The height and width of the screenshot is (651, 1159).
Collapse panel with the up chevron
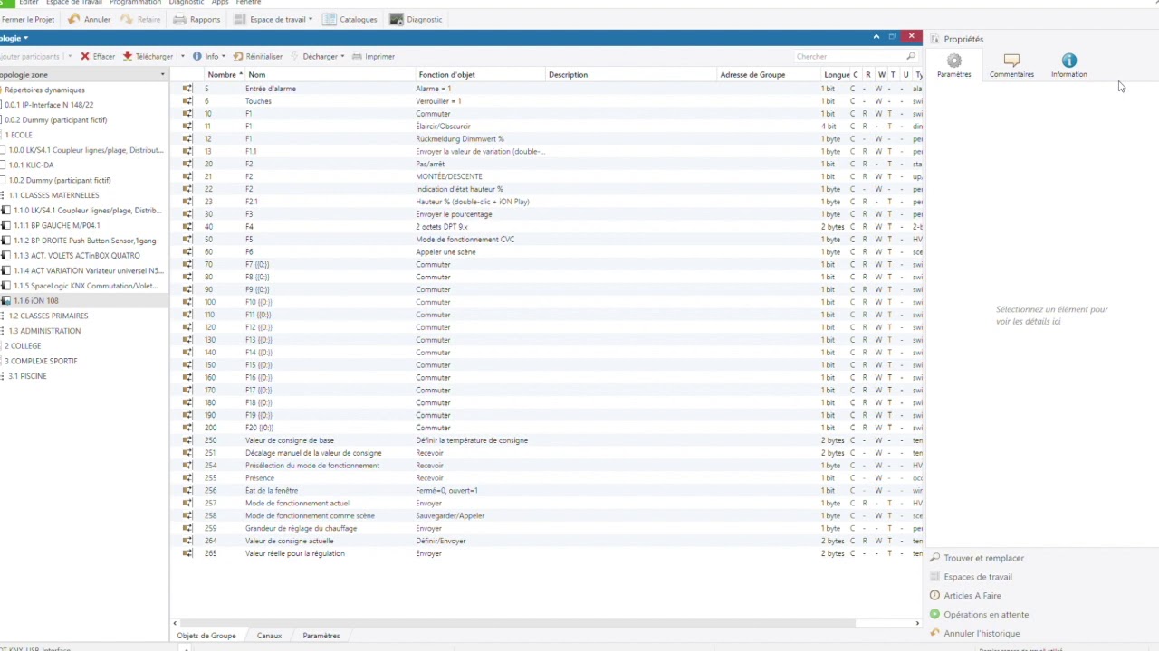click(x=876, y=37)
